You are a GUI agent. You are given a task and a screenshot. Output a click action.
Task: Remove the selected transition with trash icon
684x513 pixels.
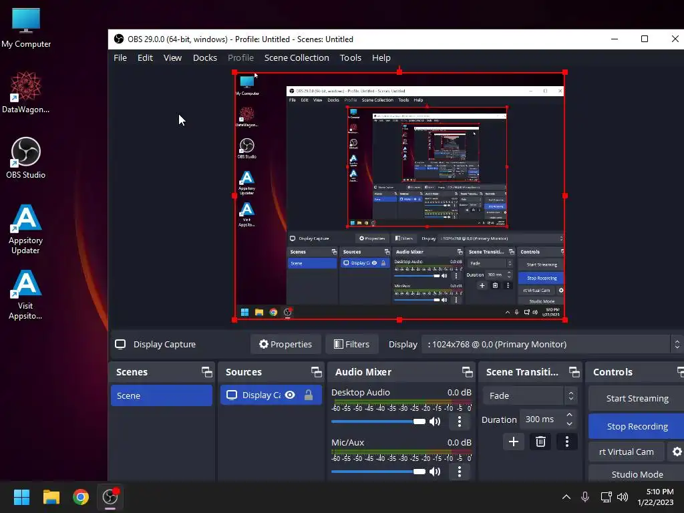tap(540, 442)
